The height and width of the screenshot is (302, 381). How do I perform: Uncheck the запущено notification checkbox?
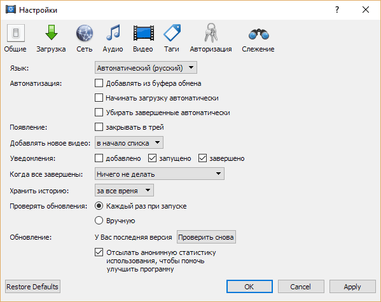[152, 158]
